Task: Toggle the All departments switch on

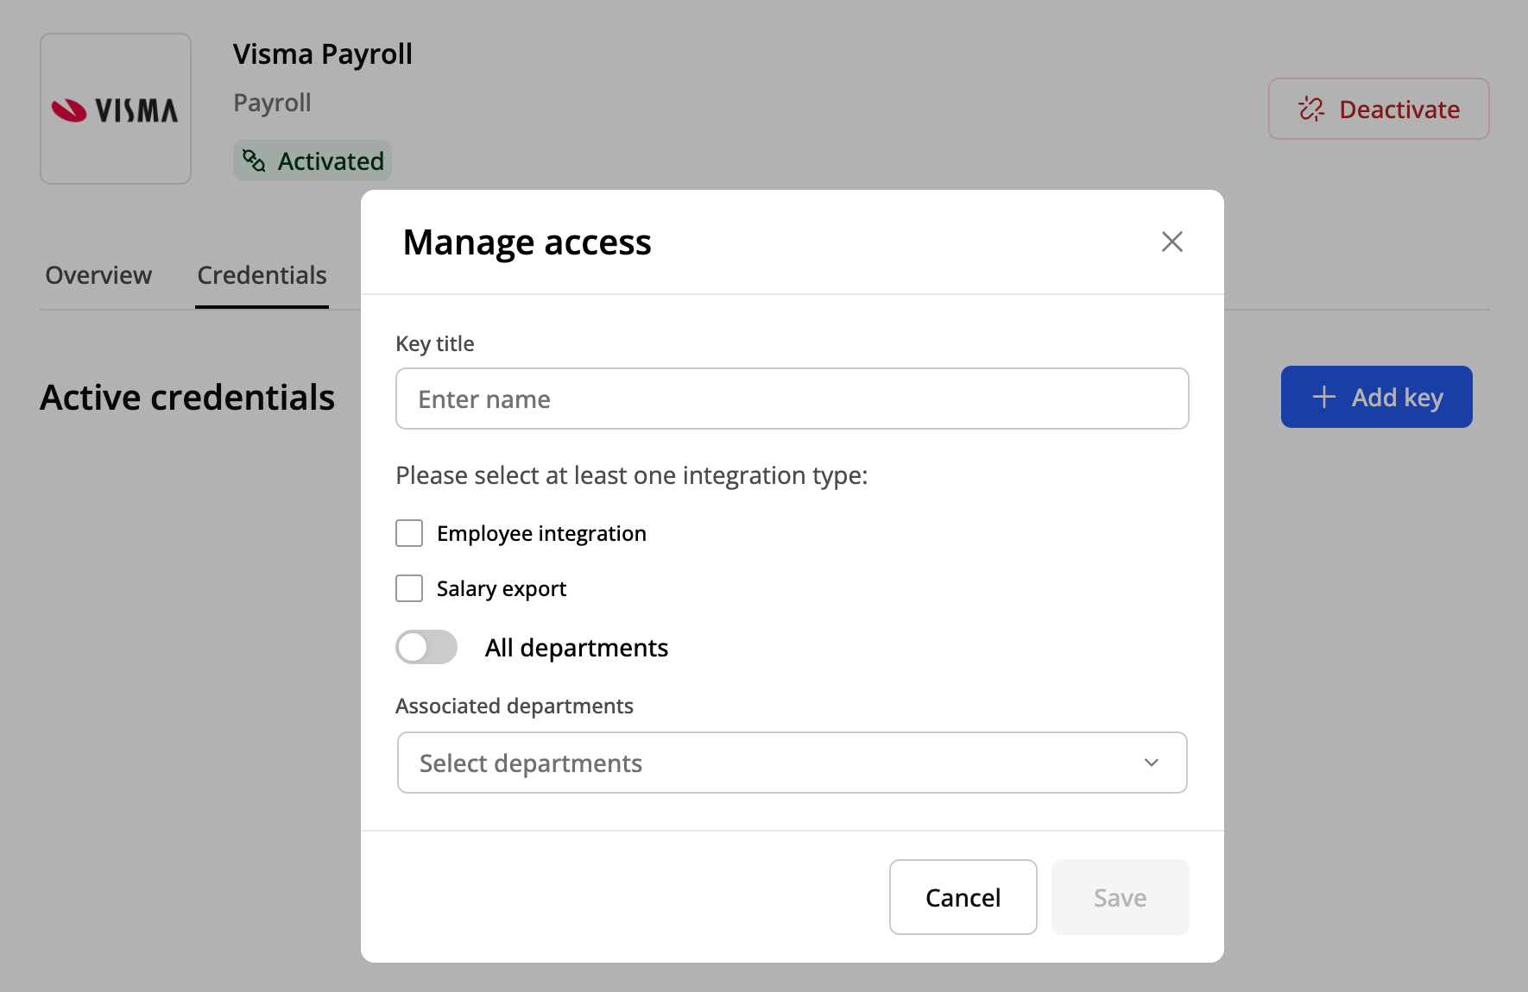Action: coord(426,647)
